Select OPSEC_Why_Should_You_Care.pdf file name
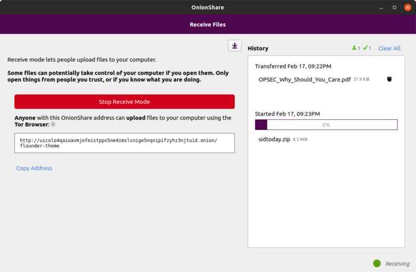This screenshot has height=272, width=416. point(304,80)
